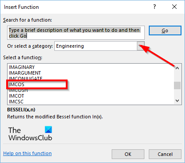Screen dimensions: 185x163
Task: Click the Cancel button
Action: (x=165, y=154)
